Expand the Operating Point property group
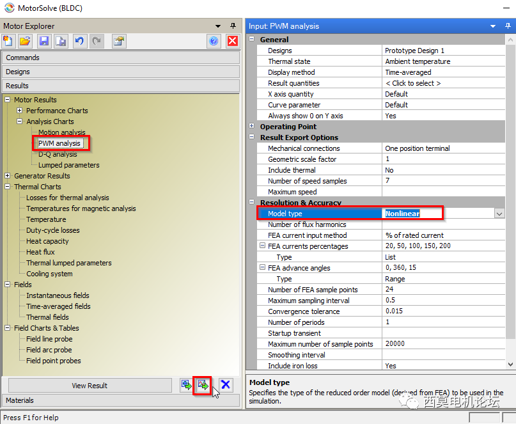This screenshot has height=424, width=516. coord(252,126)
